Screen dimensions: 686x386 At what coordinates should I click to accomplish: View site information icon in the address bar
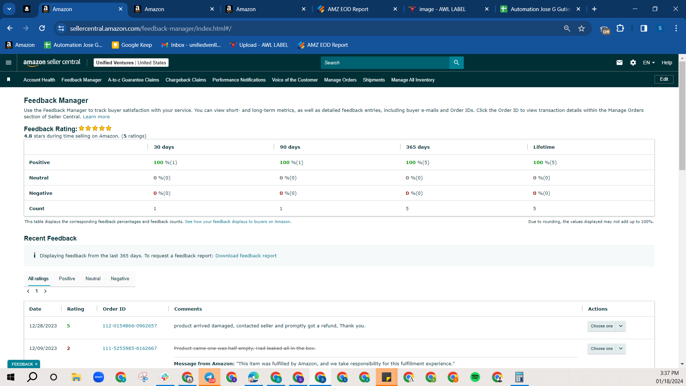(61, 28)
